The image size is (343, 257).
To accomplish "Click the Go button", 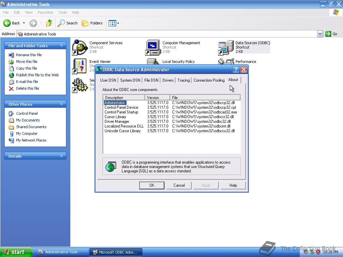I will [331, 34].
